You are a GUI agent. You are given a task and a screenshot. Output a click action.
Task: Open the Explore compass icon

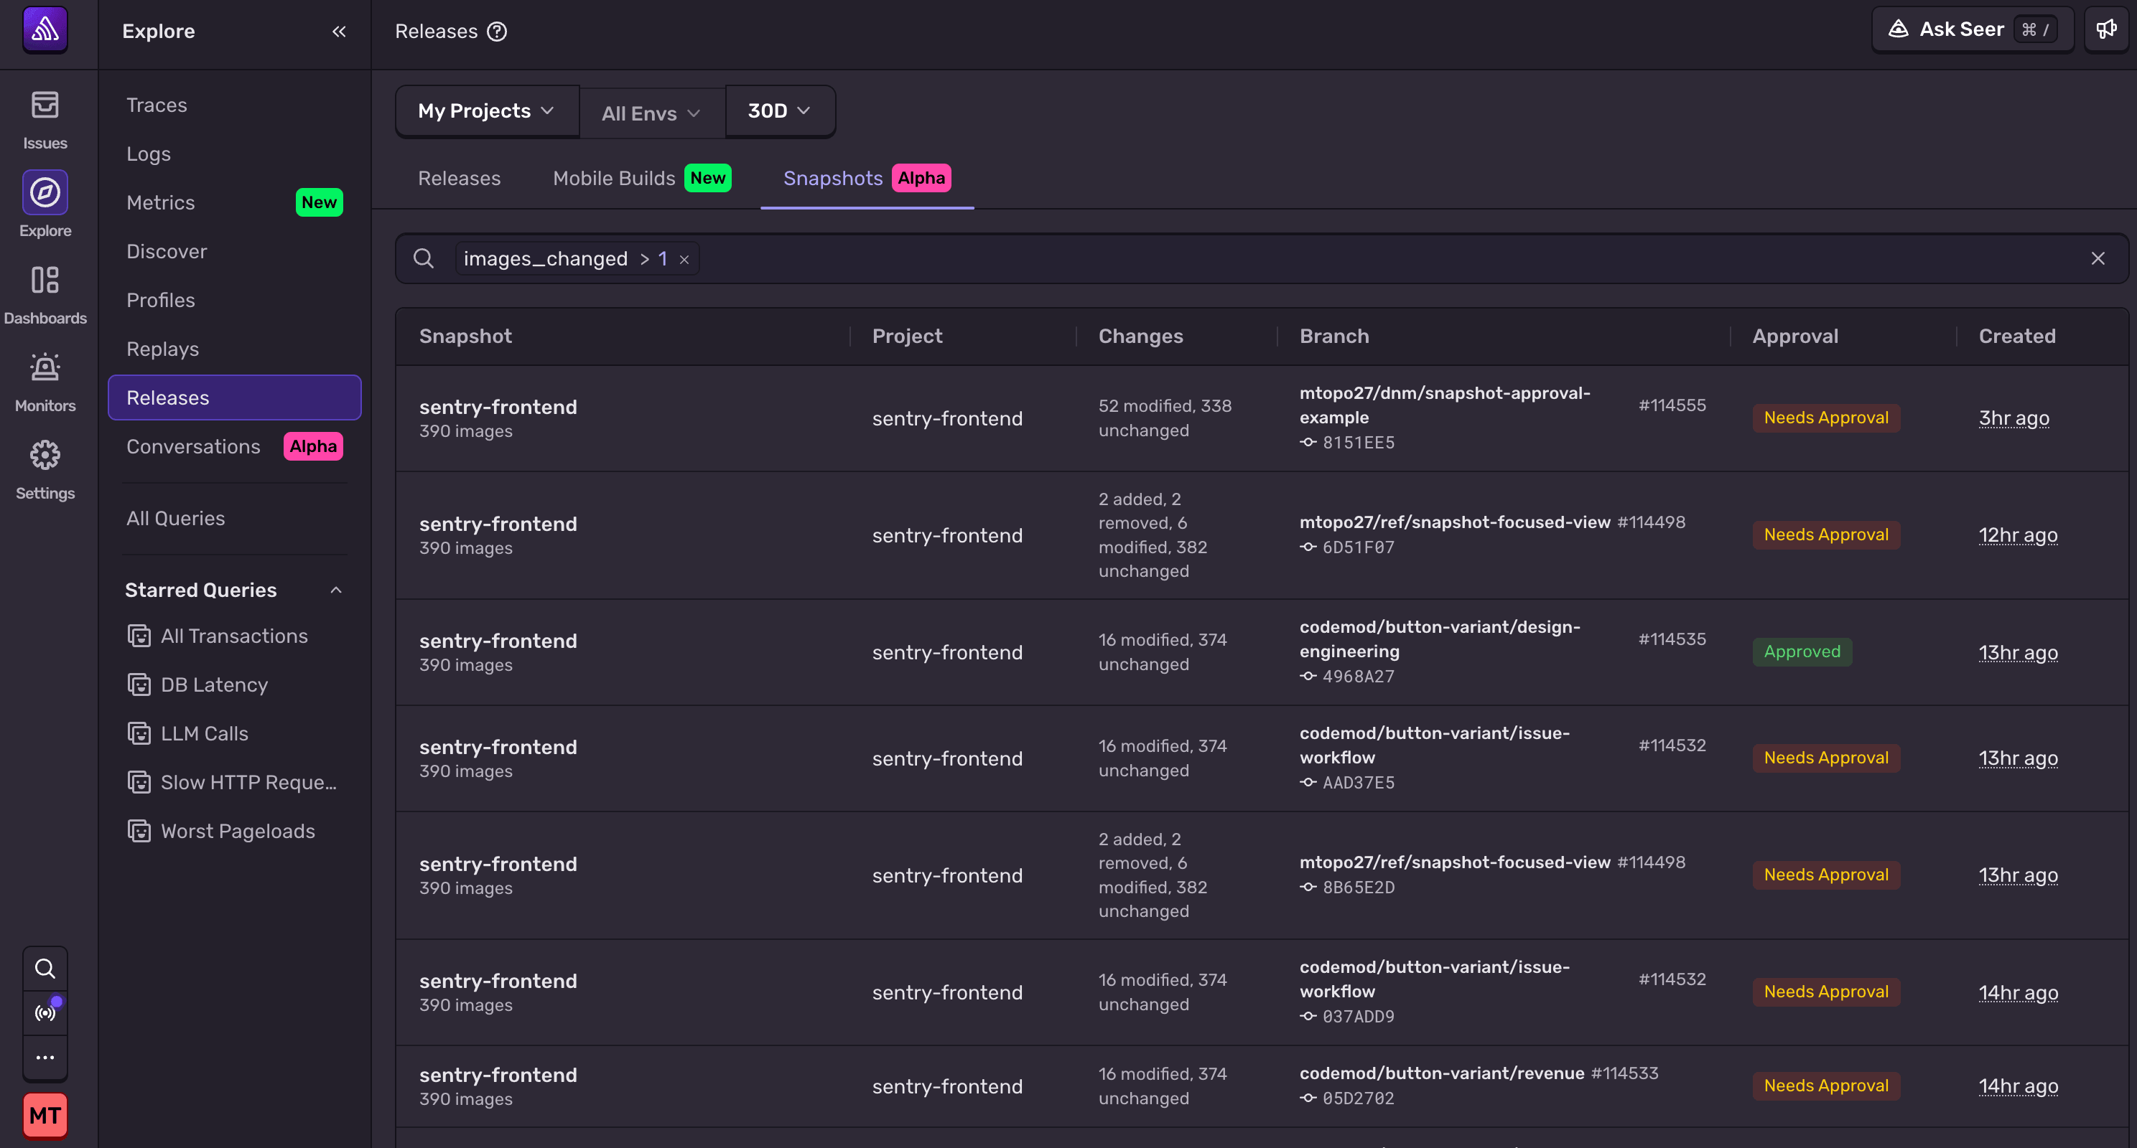(x=45, y=192)
